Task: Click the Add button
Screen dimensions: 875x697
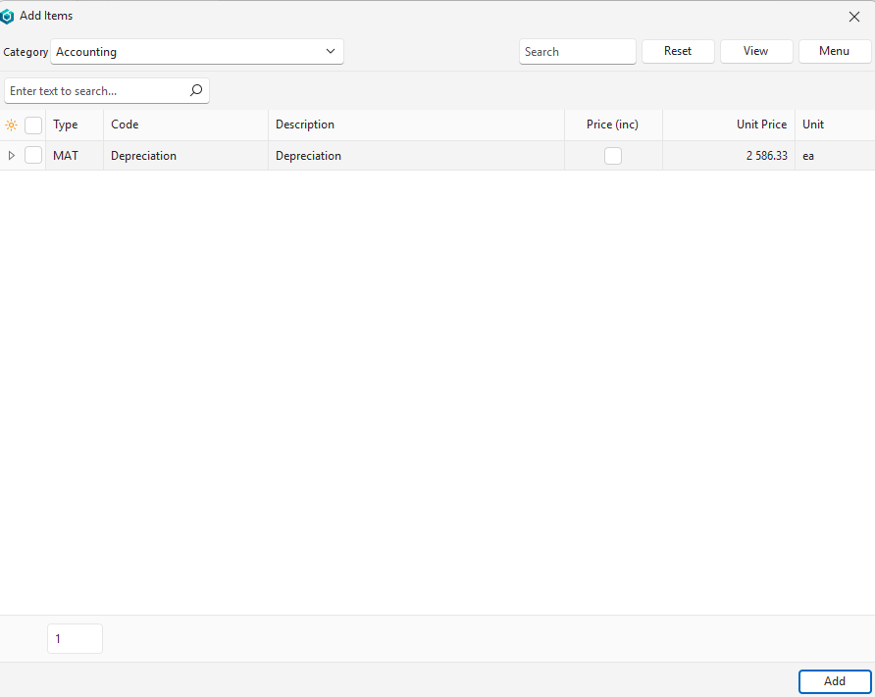Action: (834, 681)
